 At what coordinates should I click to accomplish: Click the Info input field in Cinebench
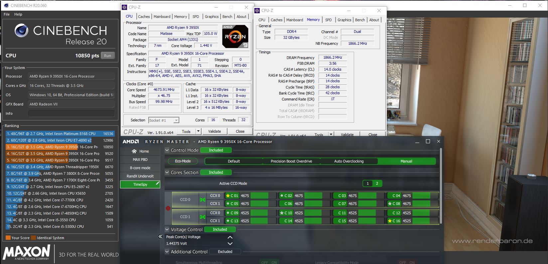tap(71, 113)
